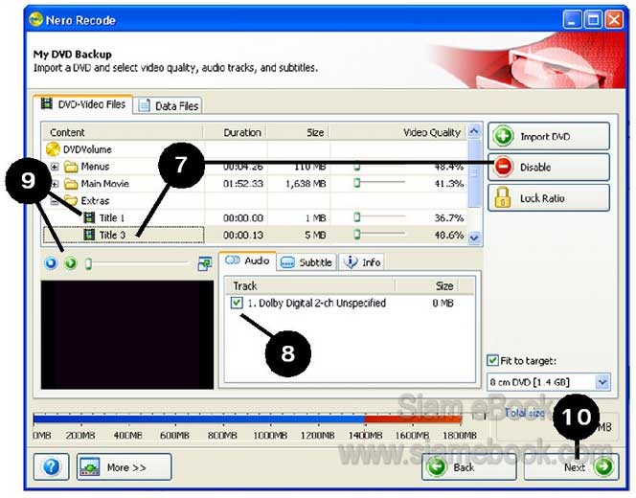Toggle the Fit to target checkbox
This screenshot has width=636, height=498.
click(492, 360)
